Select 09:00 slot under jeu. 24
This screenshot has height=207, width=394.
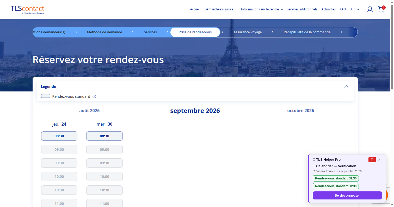coord(59,150)
